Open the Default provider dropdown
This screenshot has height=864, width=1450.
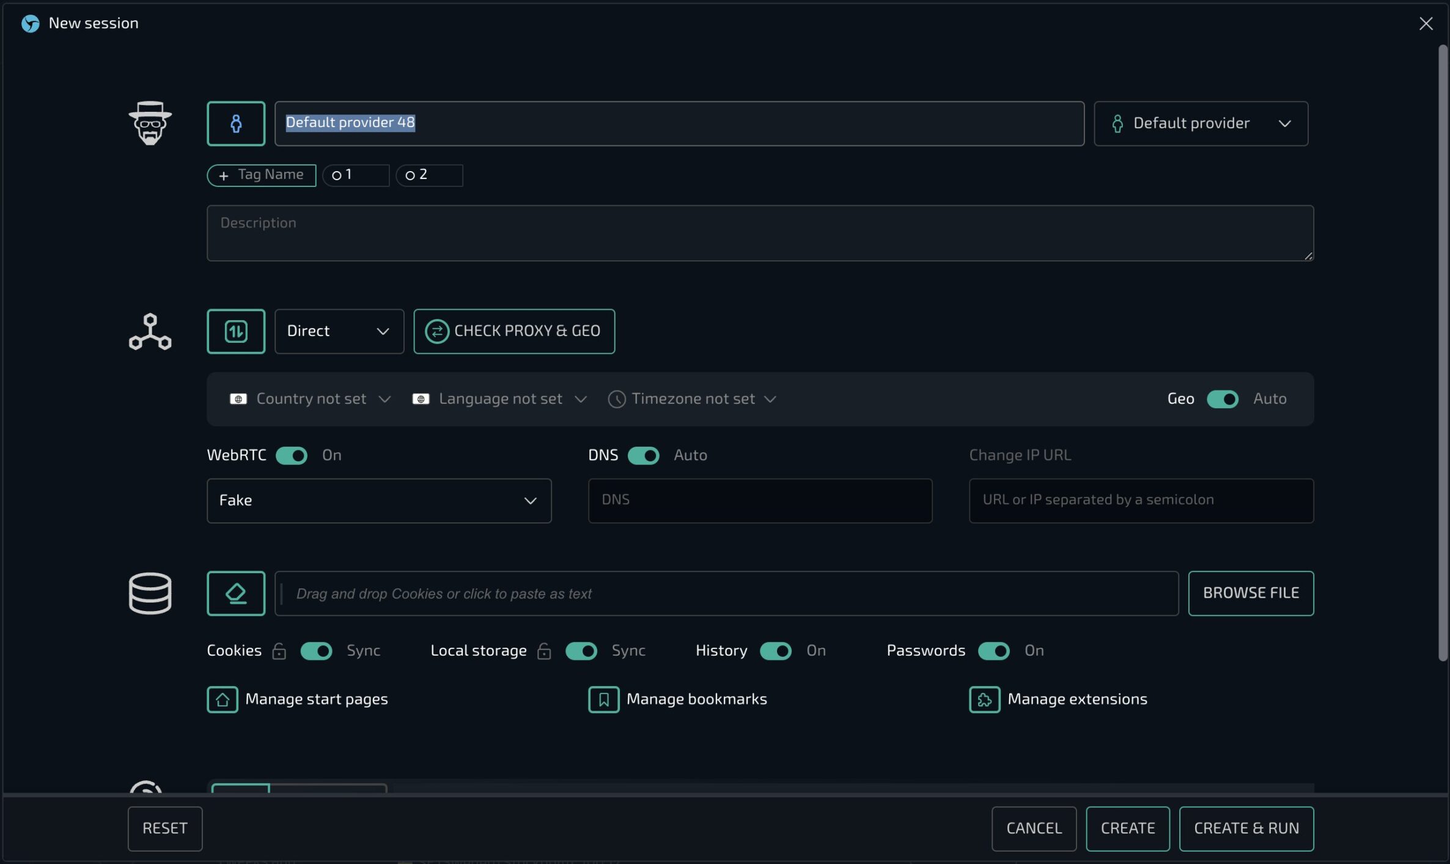point(1201,123)
